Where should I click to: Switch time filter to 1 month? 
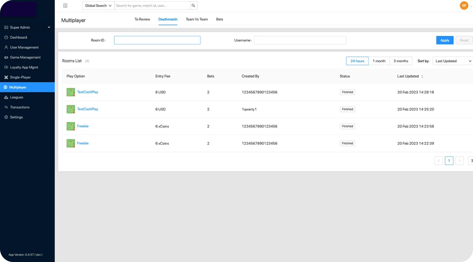(x=379, y=61)
